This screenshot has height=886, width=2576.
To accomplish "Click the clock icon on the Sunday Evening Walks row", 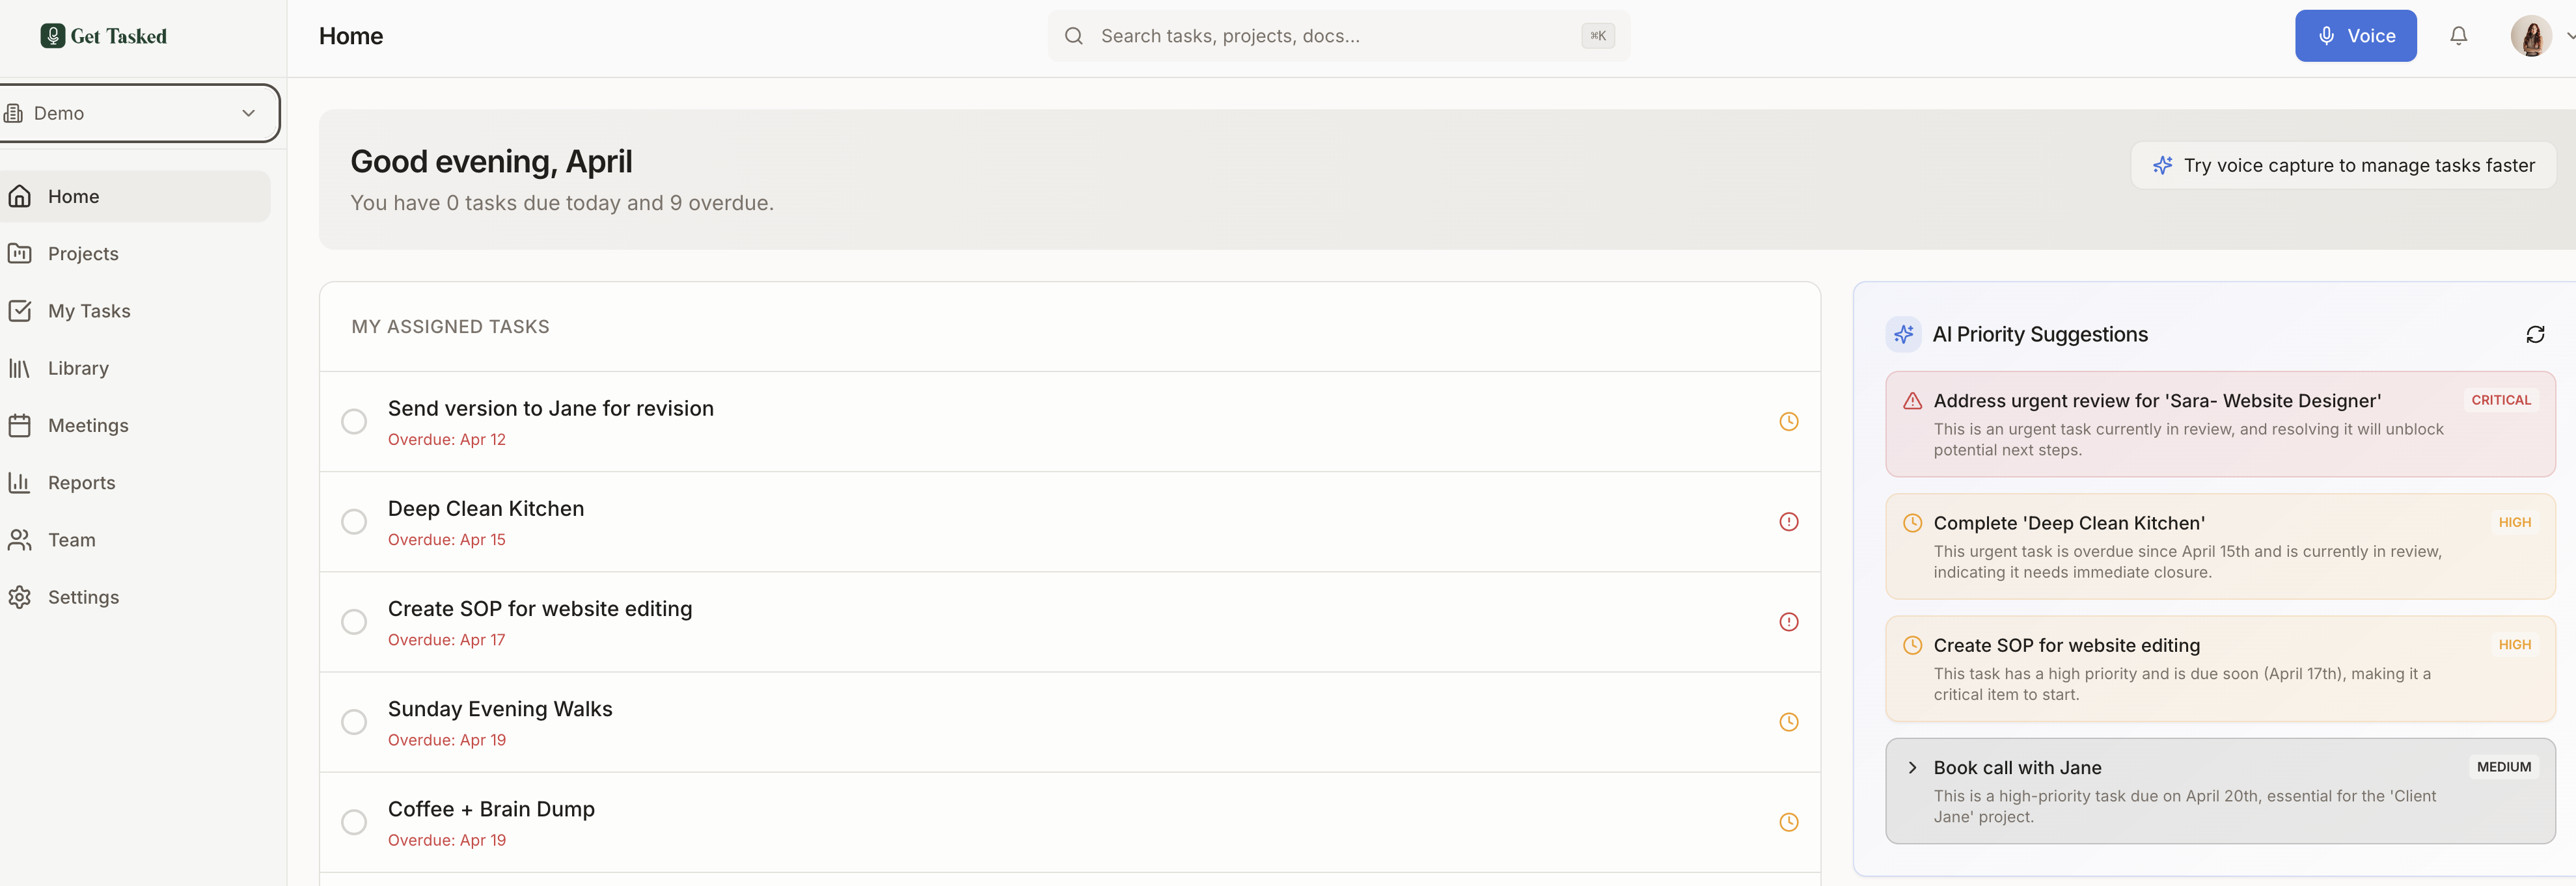I will tap(1789, 722).
